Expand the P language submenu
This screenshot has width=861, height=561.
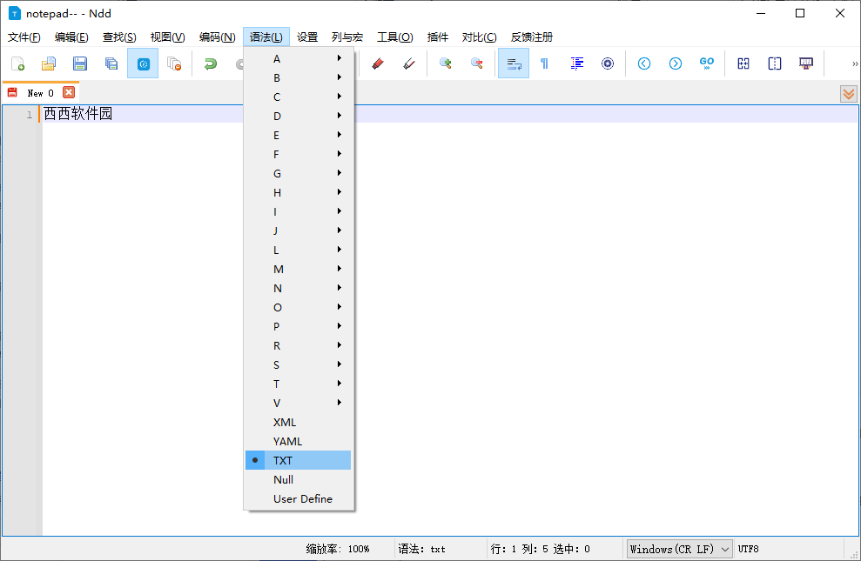pos(298,326)
